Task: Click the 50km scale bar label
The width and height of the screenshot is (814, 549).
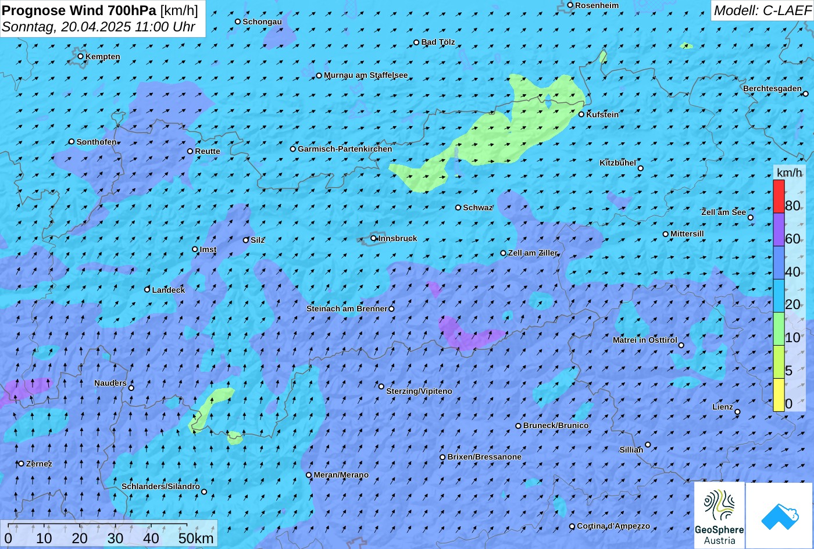Action: click(x=196, y=539)
